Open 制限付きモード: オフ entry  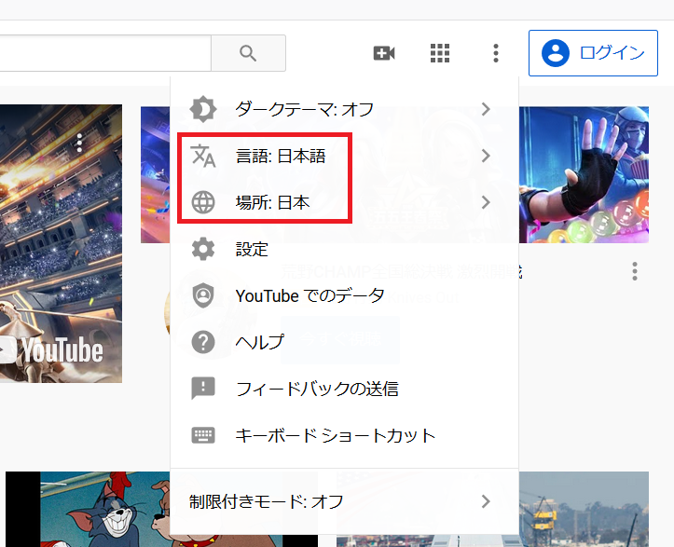pos(344,501)
